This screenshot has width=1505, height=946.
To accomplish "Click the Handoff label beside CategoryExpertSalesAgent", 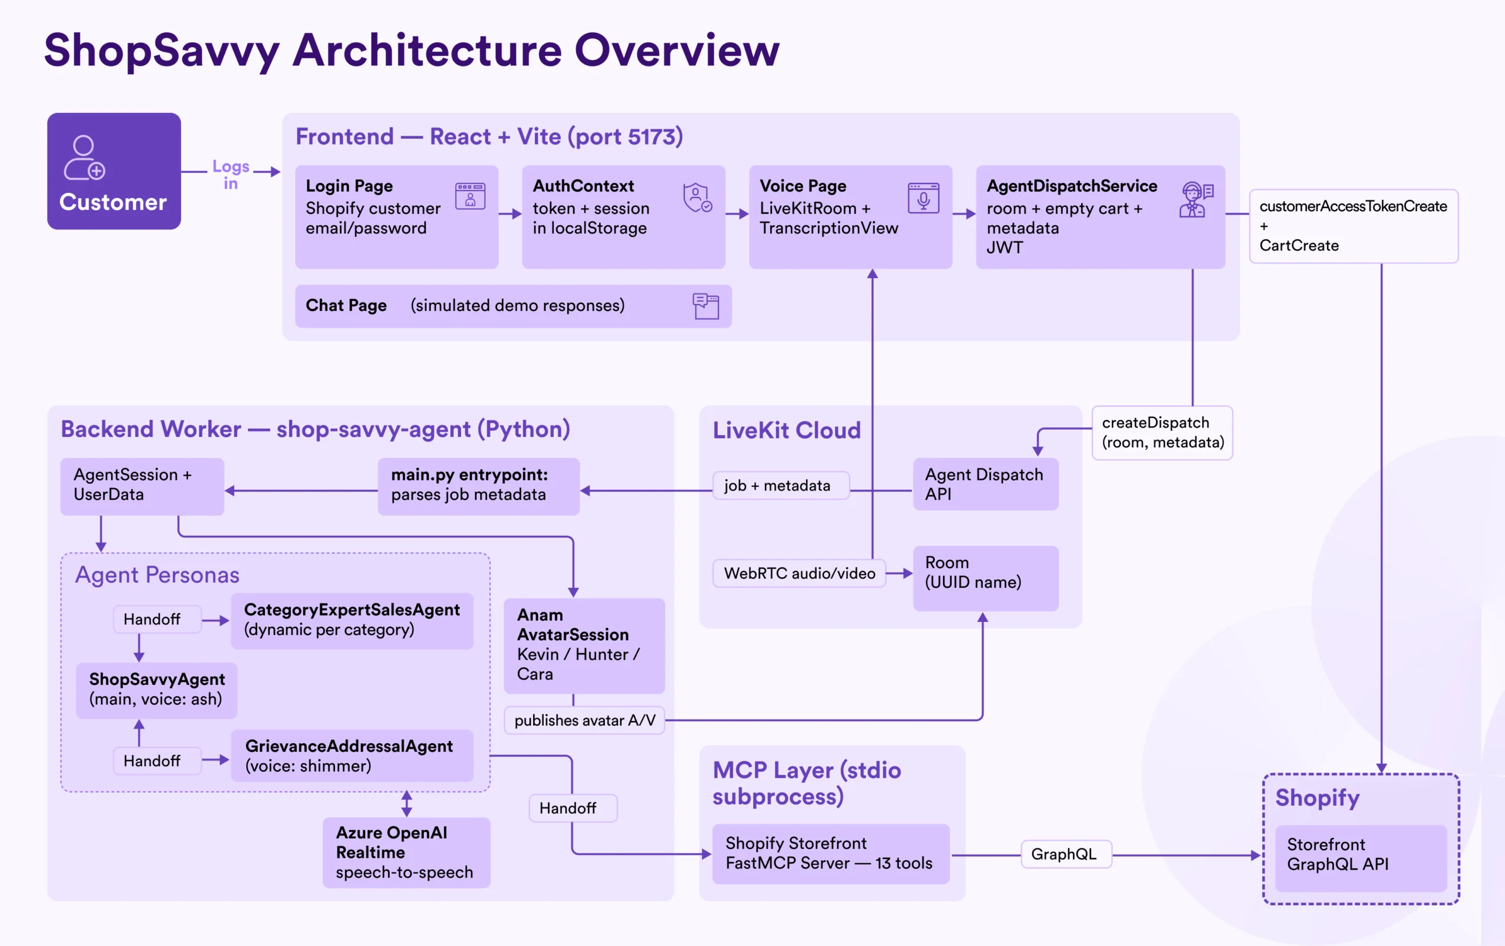I will pyautogui.click(x=157, y=619).
